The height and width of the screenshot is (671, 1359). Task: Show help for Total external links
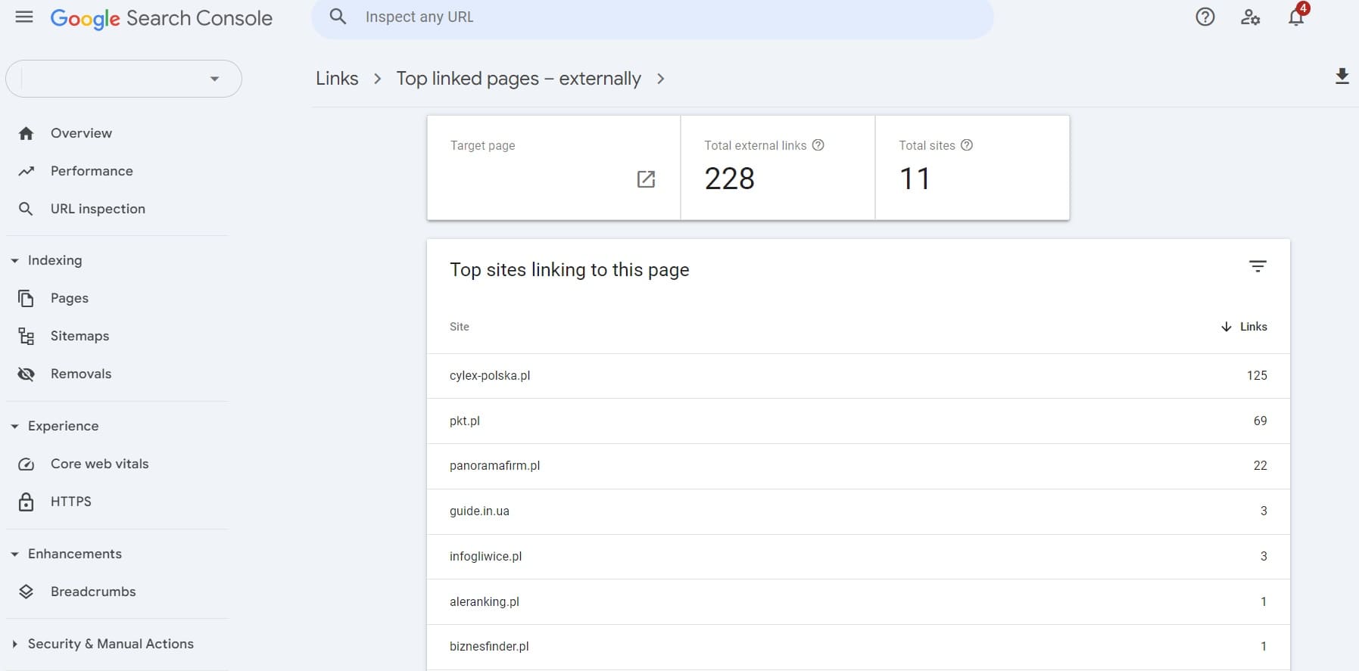(x=818, y=145)
